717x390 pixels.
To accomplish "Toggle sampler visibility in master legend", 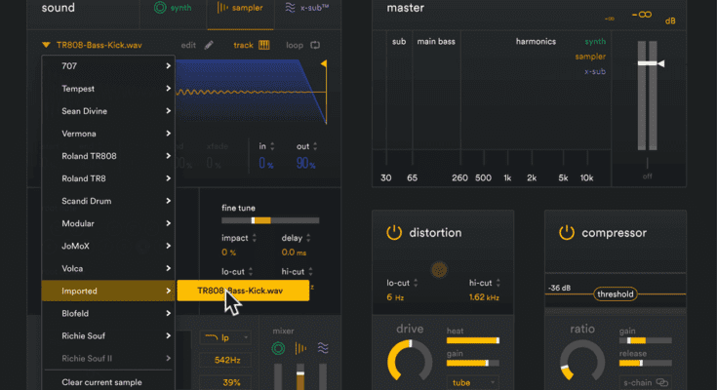I will pyautogui.click(x=590, y=57).
